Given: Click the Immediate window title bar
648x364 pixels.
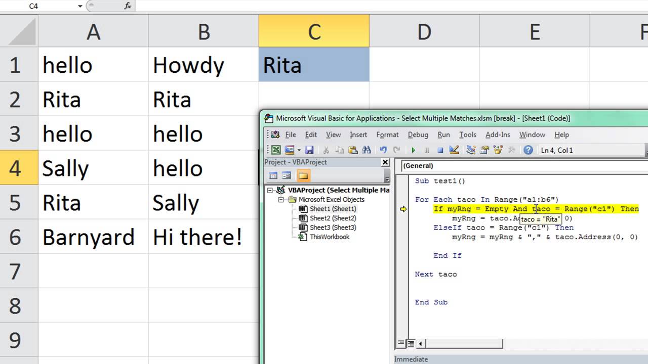Looking at the screenshot, I should click(x=521, y=359).
